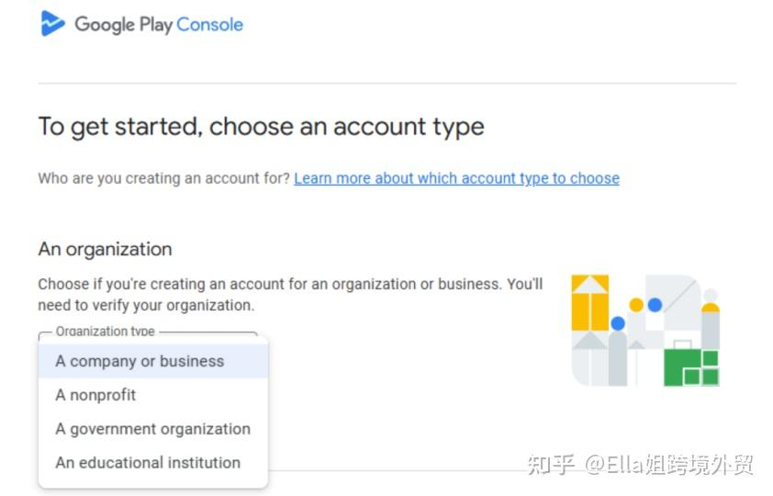
Task: Click the "An organization" section heading
Action: tap(105, 249)
